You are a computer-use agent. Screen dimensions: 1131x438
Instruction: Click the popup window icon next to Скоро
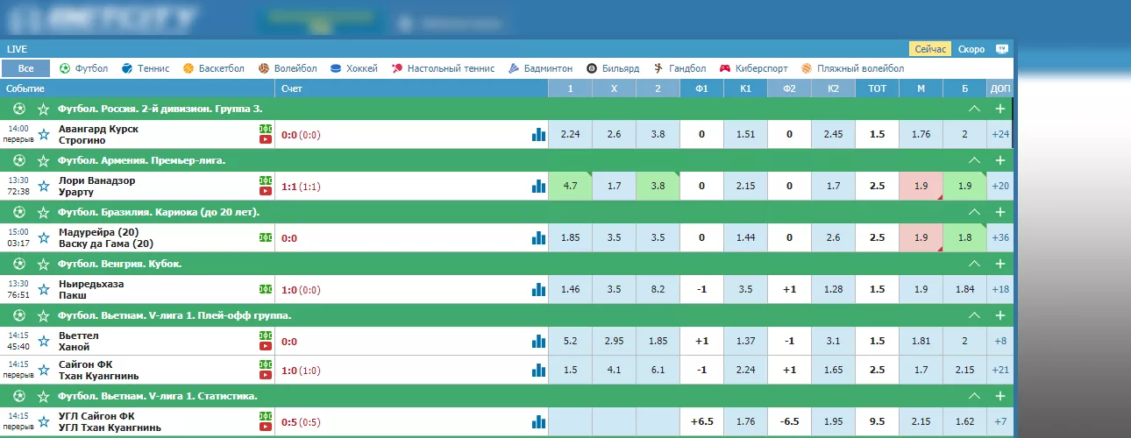pos(1002,49)
